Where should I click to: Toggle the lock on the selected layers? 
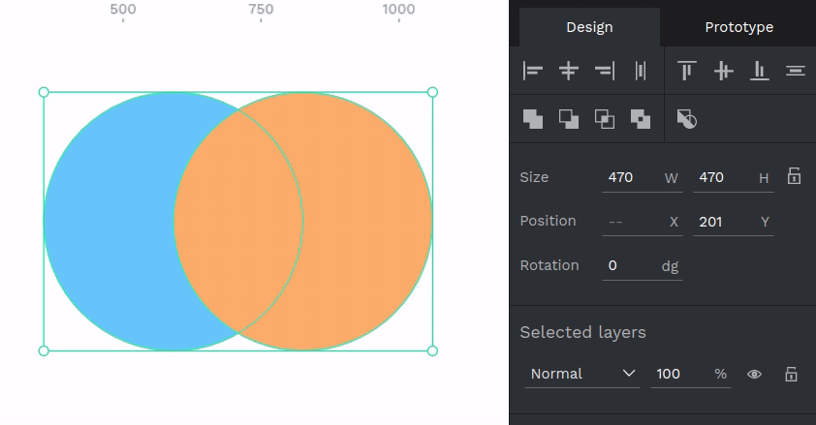(791, 374)
